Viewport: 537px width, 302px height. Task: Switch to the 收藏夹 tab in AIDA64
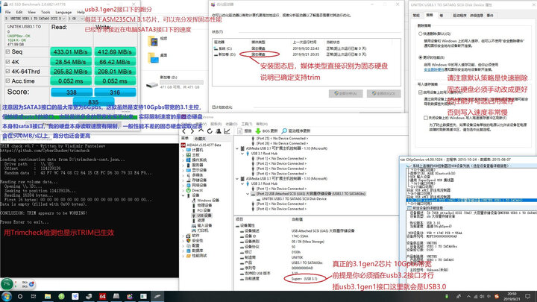200,139
